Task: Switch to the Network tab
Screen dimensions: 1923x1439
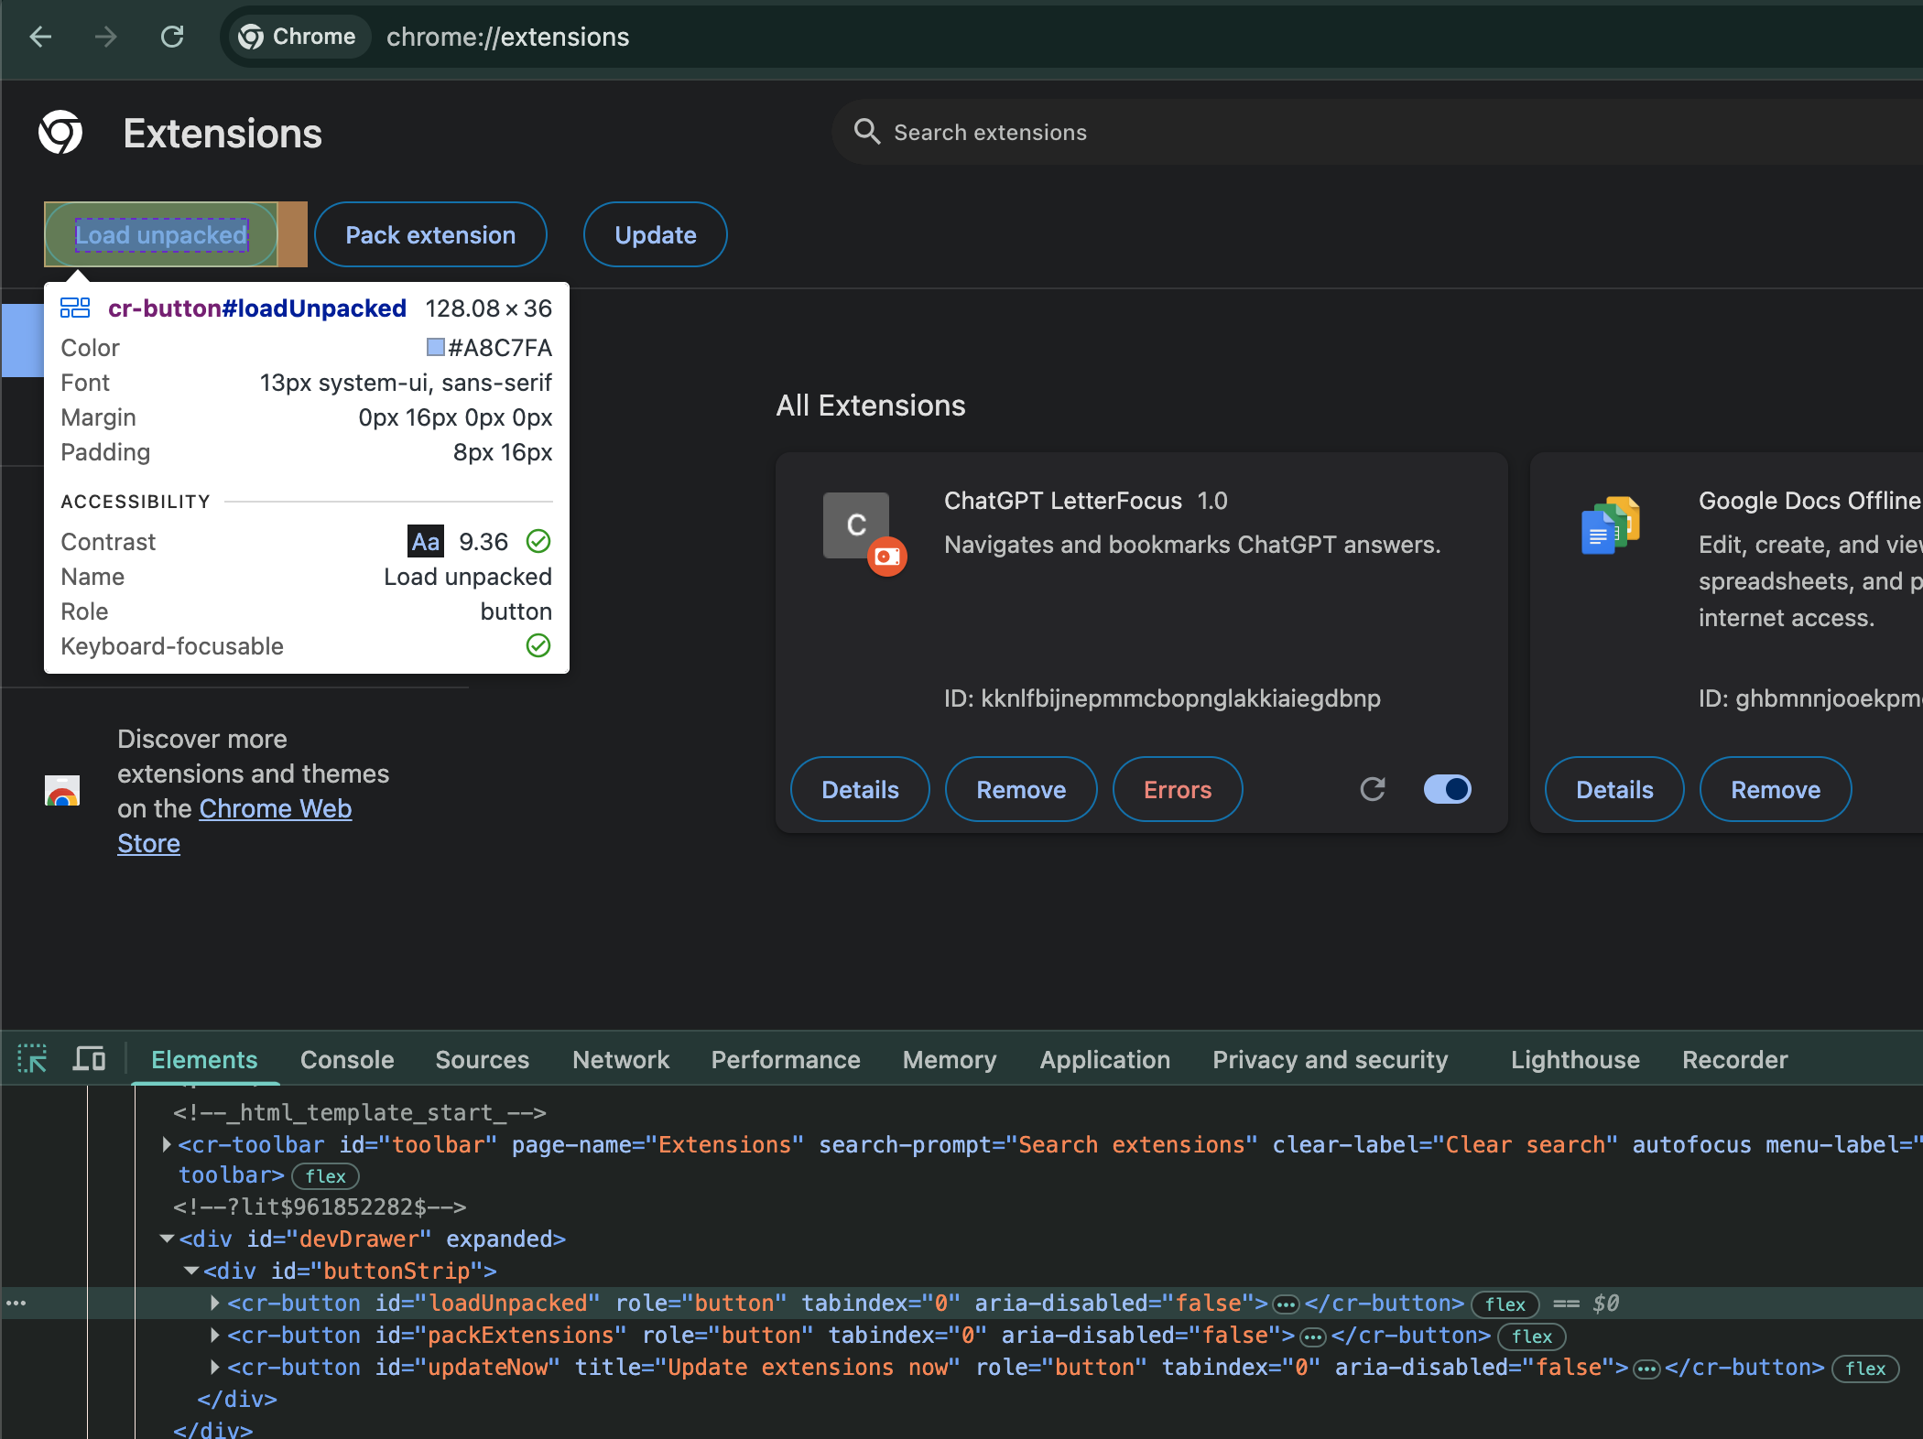Action: click(621, 1059)
